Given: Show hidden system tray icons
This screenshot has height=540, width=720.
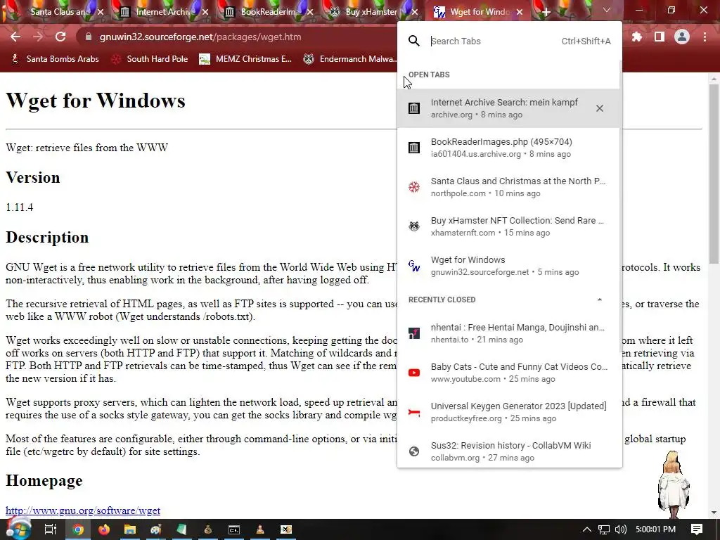Looking at the screenshot, I should coord(586,529).
